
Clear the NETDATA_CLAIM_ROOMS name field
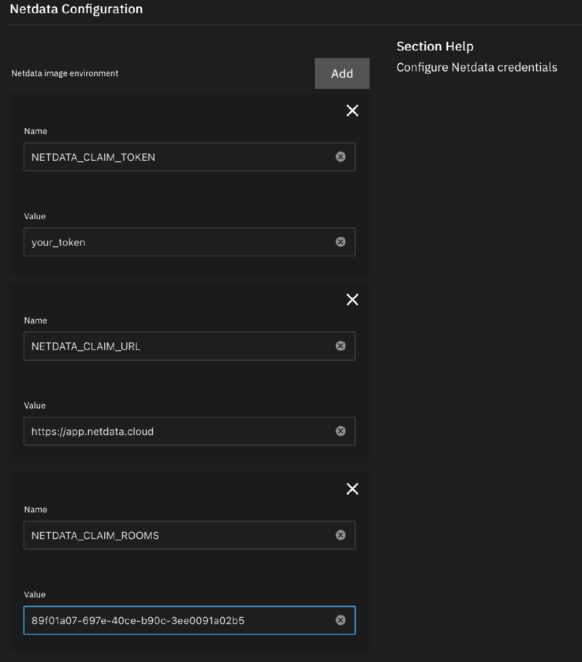click(341, 535)
